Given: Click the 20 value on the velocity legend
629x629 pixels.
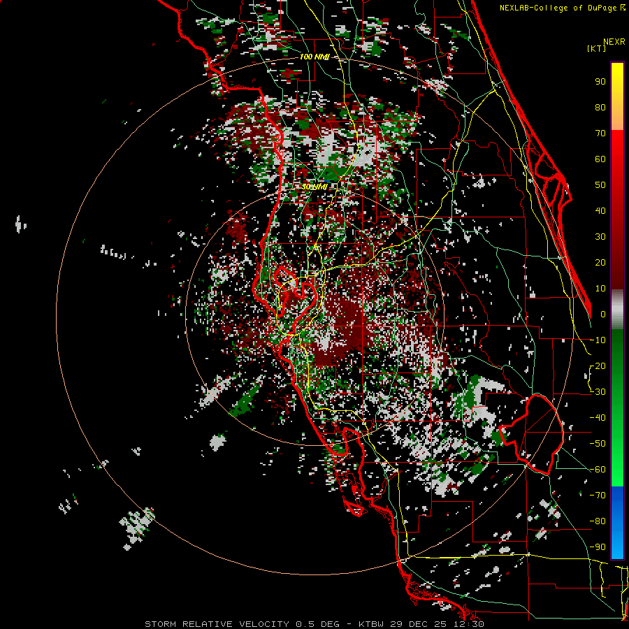Looking at the screenshot, I should click(x=600, y=262).
